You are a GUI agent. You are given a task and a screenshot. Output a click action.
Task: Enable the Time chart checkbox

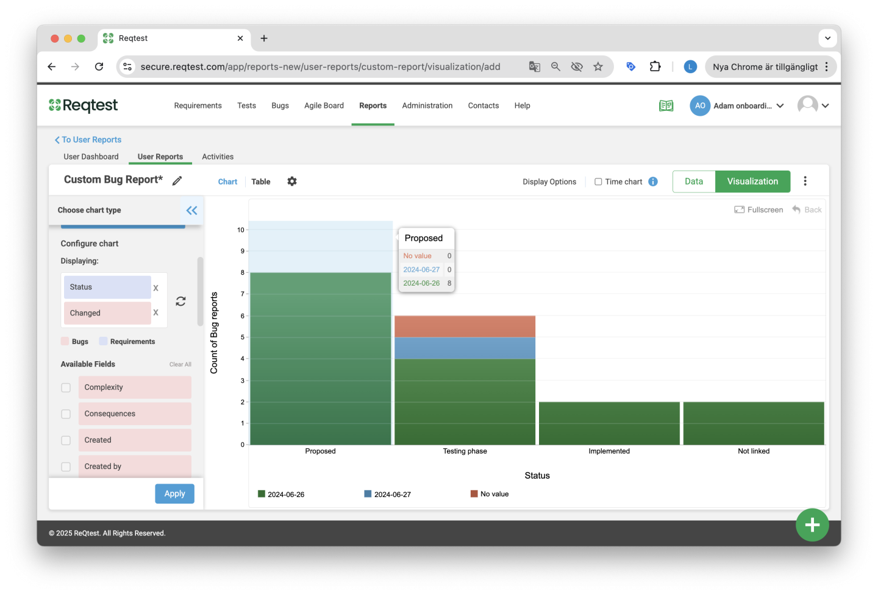(x=598, y=181)
